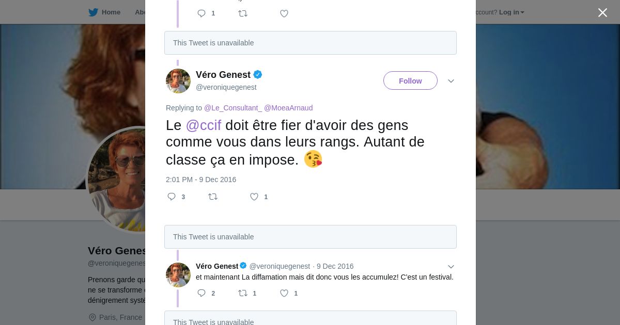Image resolution: width=620 pixels, height=325 pixels.
Task: Retweet the main Véro Genest tweet
Action: [213, 197]
